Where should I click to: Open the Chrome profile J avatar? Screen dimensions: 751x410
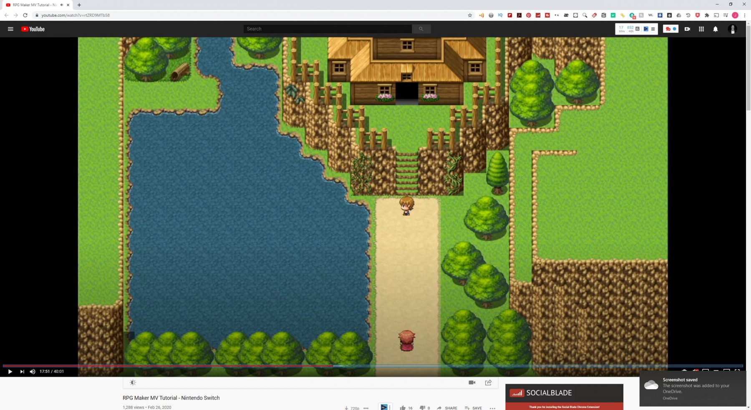pyautogui.click(x=735, y=15)
